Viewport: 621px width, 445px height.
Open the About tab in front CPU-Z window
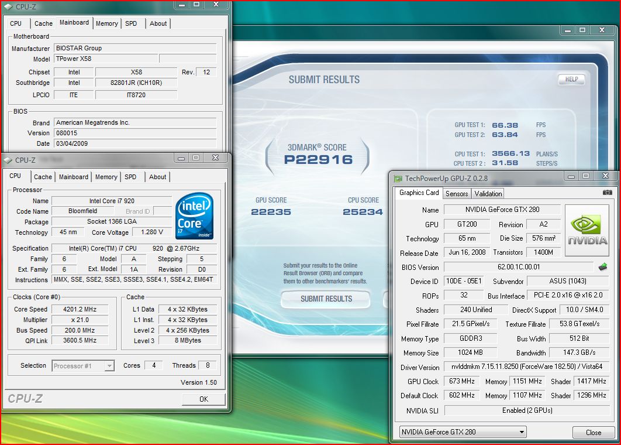tap(158, 177)
